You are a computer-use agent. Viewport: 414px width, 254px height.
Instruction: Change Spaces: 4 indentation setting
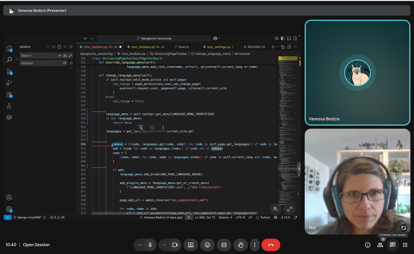tap(225, 218)
